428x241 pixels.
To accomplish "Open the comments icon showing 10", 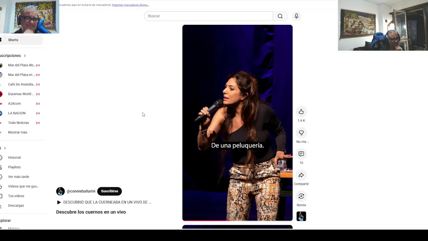I will coord(301,154).
